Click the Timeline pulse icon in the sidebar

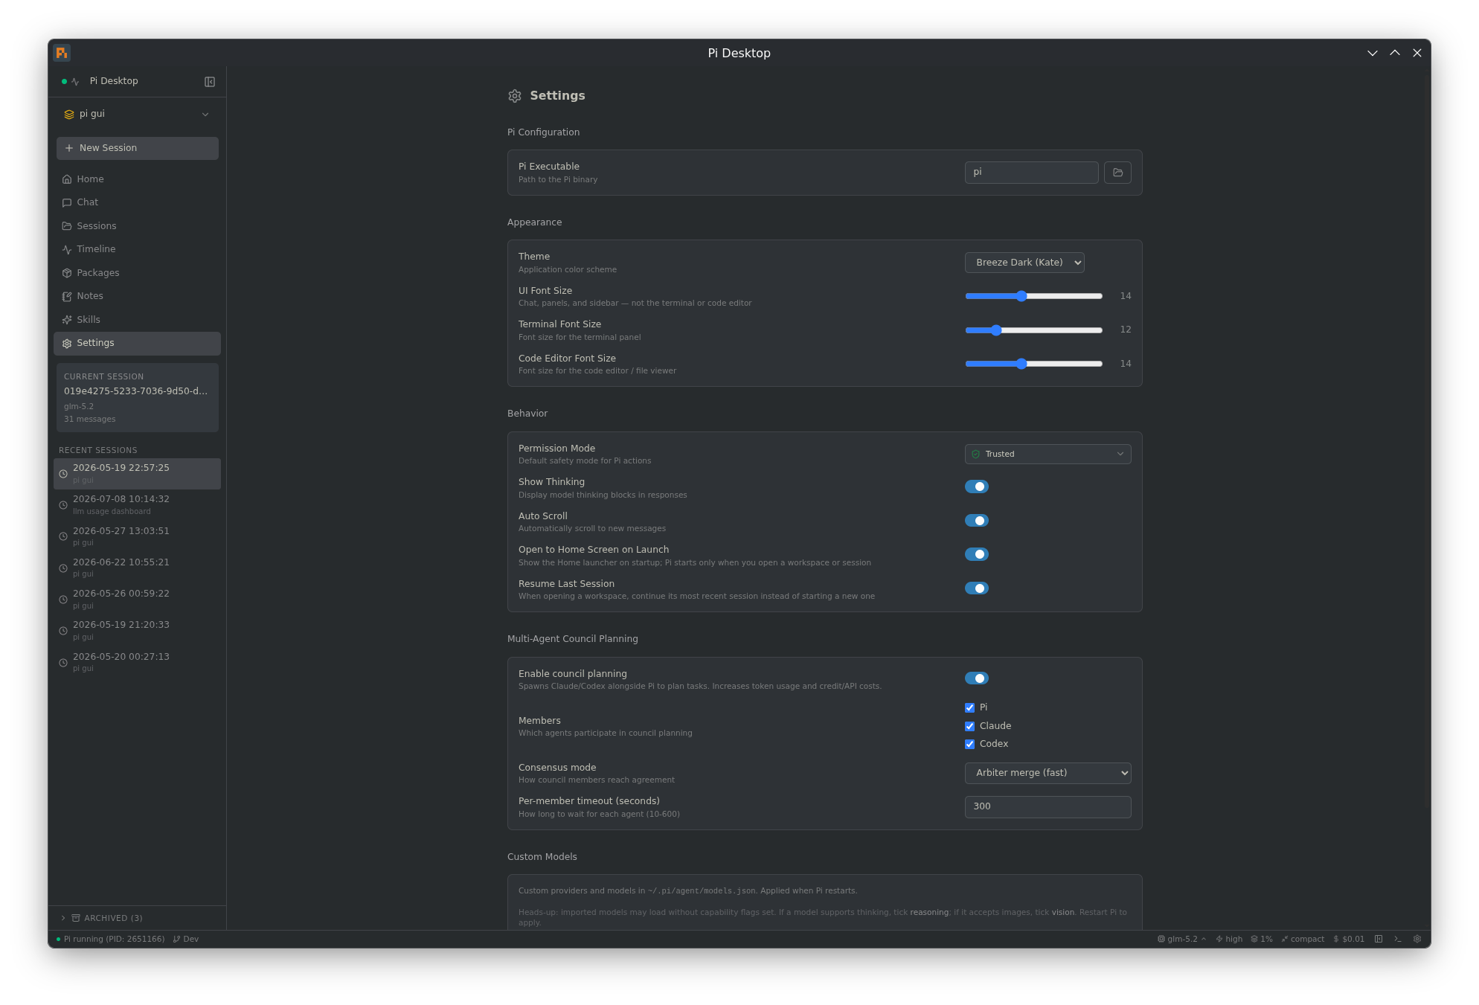[67, 250]
